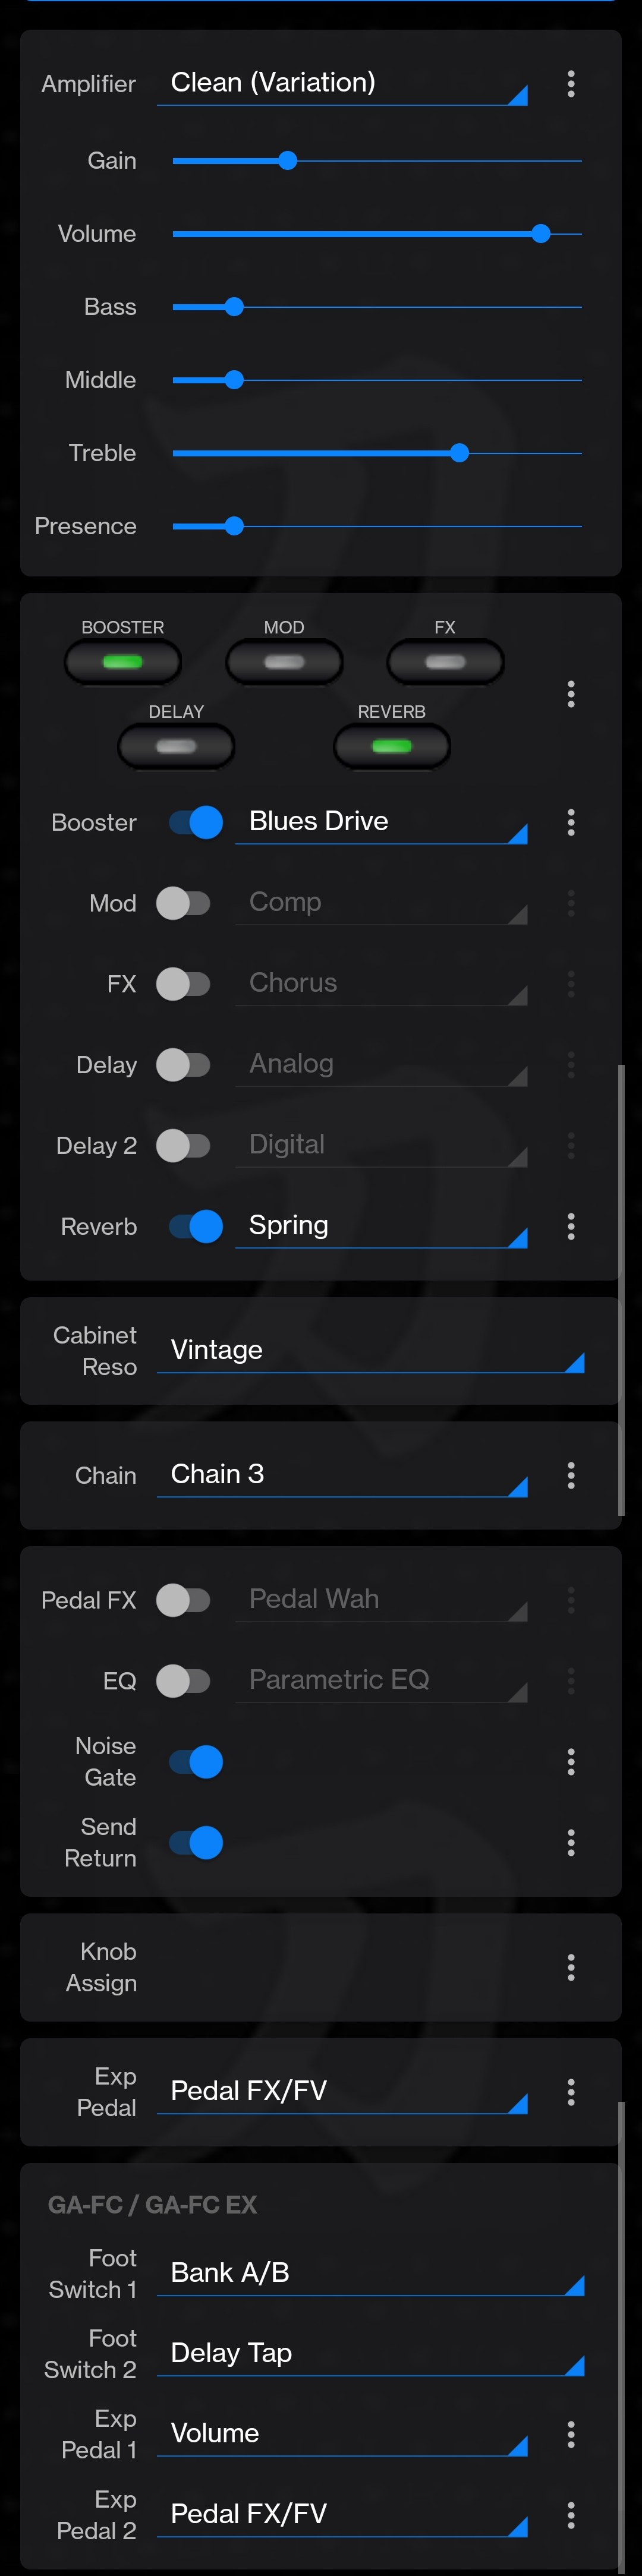
Task: Open Exp Pedal 1 three-dot settings
Action: click(x=571, y=2434)
